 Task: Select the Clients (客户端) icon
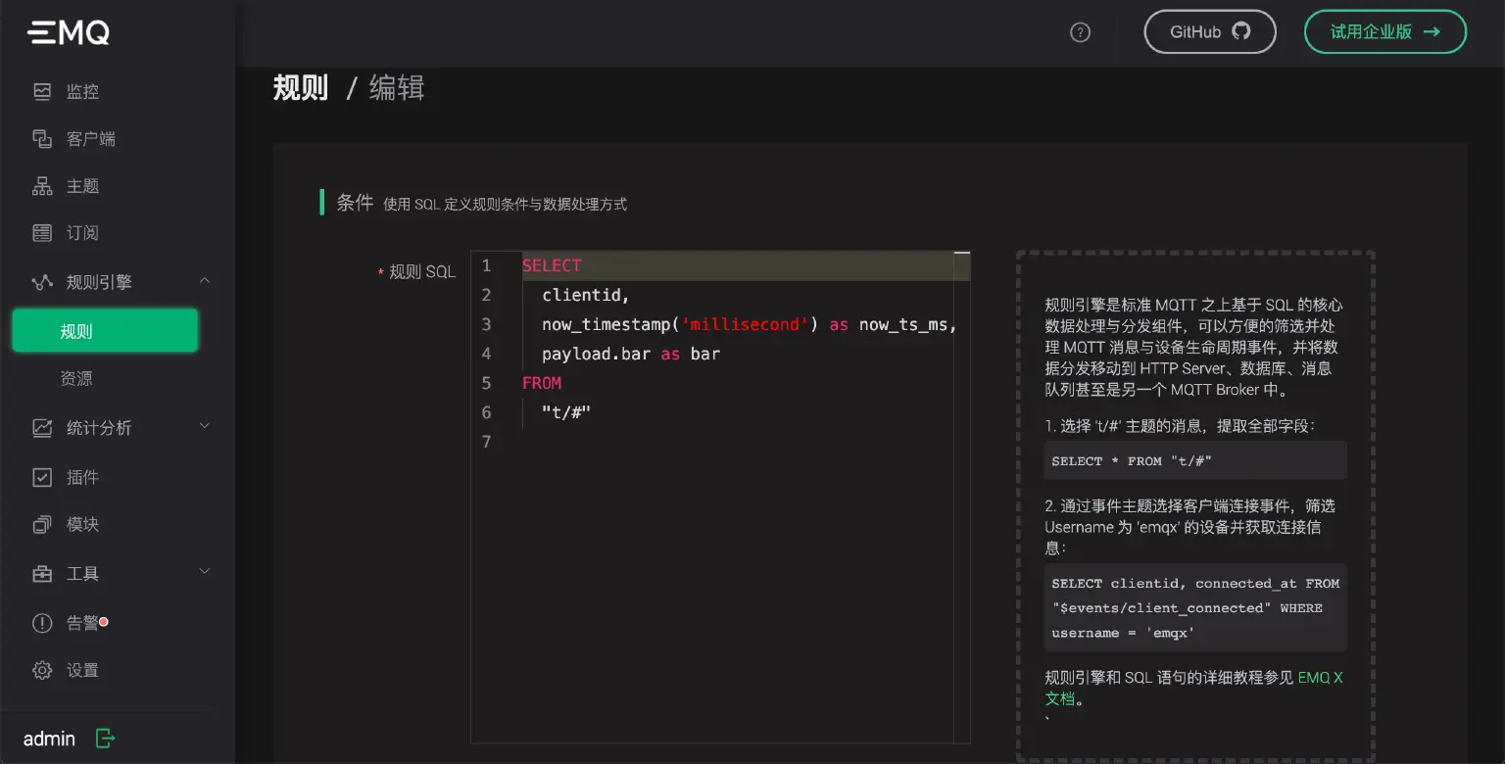41,138
